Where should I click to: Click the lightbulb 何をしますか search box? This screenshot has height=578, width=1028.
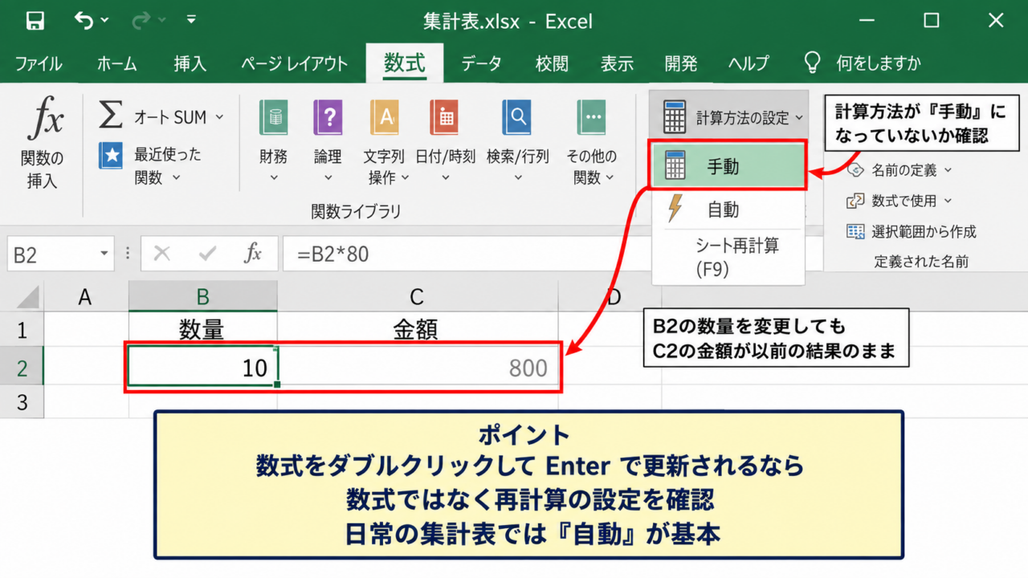(863, 63)
